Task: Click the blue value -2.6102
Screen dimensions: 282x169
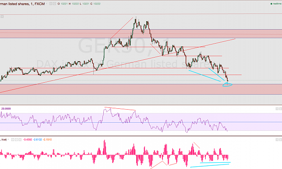Action: click(x=37, y=140)
